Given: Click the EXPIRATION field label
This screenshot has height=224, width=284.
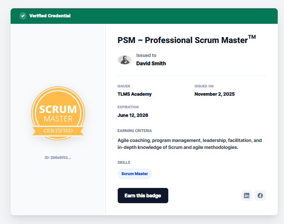Looking at the screenshot, I should pyautogui.click(x=128, y=107).
